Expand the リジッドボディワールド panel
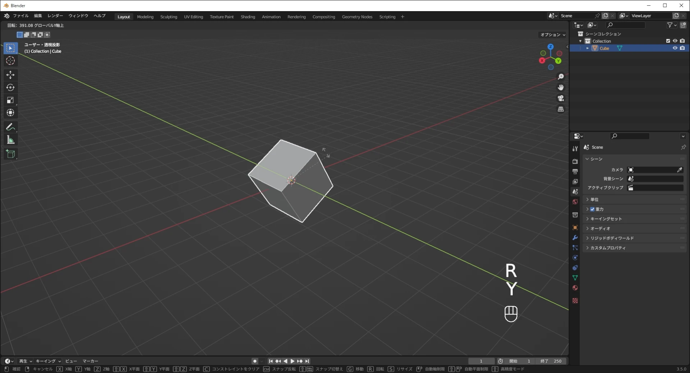The image size is (690, 373). pos(634,238)
